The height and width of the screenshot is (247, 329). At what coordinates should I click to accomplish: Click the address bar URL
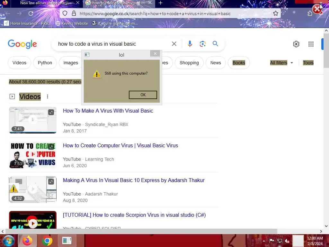155,14
